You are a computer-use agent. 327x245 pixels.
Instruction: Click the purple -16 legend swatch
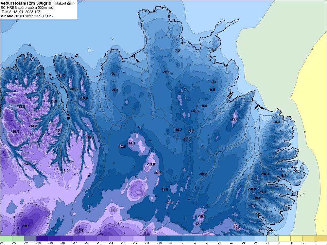click(91, 238)
